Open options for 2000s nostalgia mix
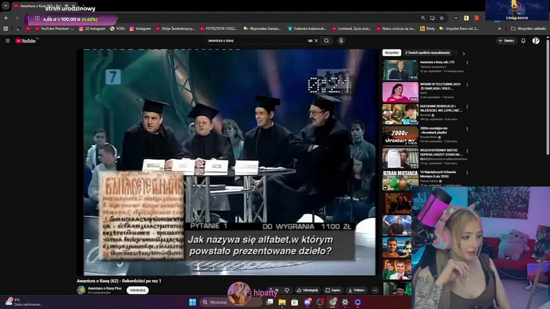 (467, 129)
